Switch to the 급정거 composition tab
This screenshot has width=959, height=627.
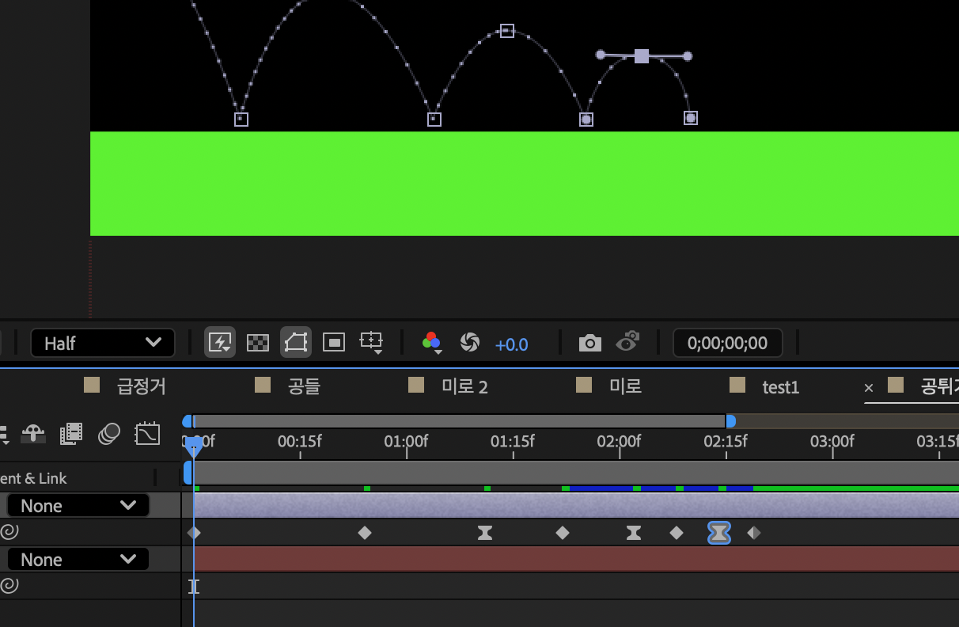(x=142, y=386)
